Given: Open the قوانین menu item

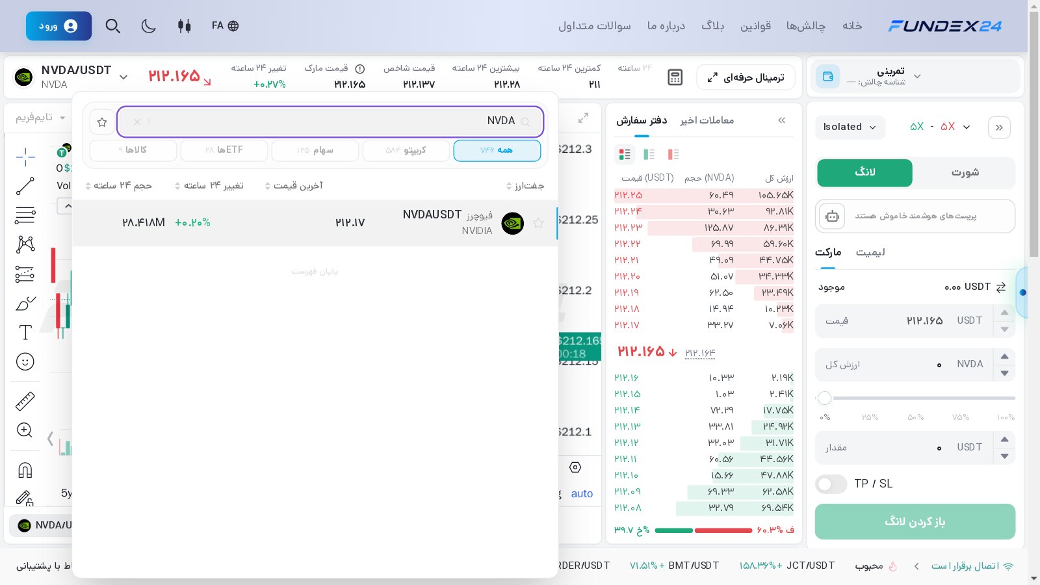Looking at the screenshot, I should [755, 26].
